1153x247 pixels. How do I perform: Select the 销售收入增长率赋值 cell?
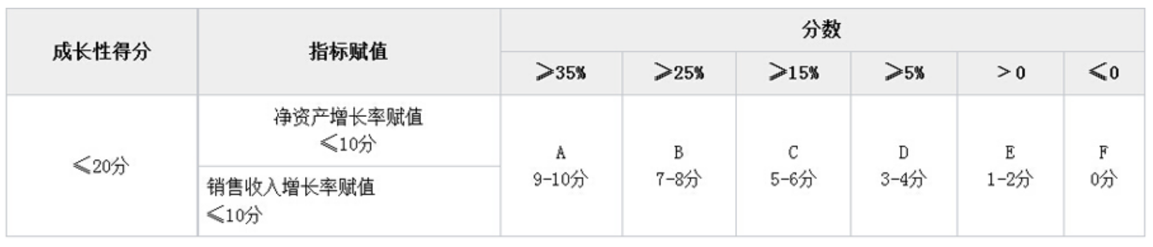click(x=349, y=202)
